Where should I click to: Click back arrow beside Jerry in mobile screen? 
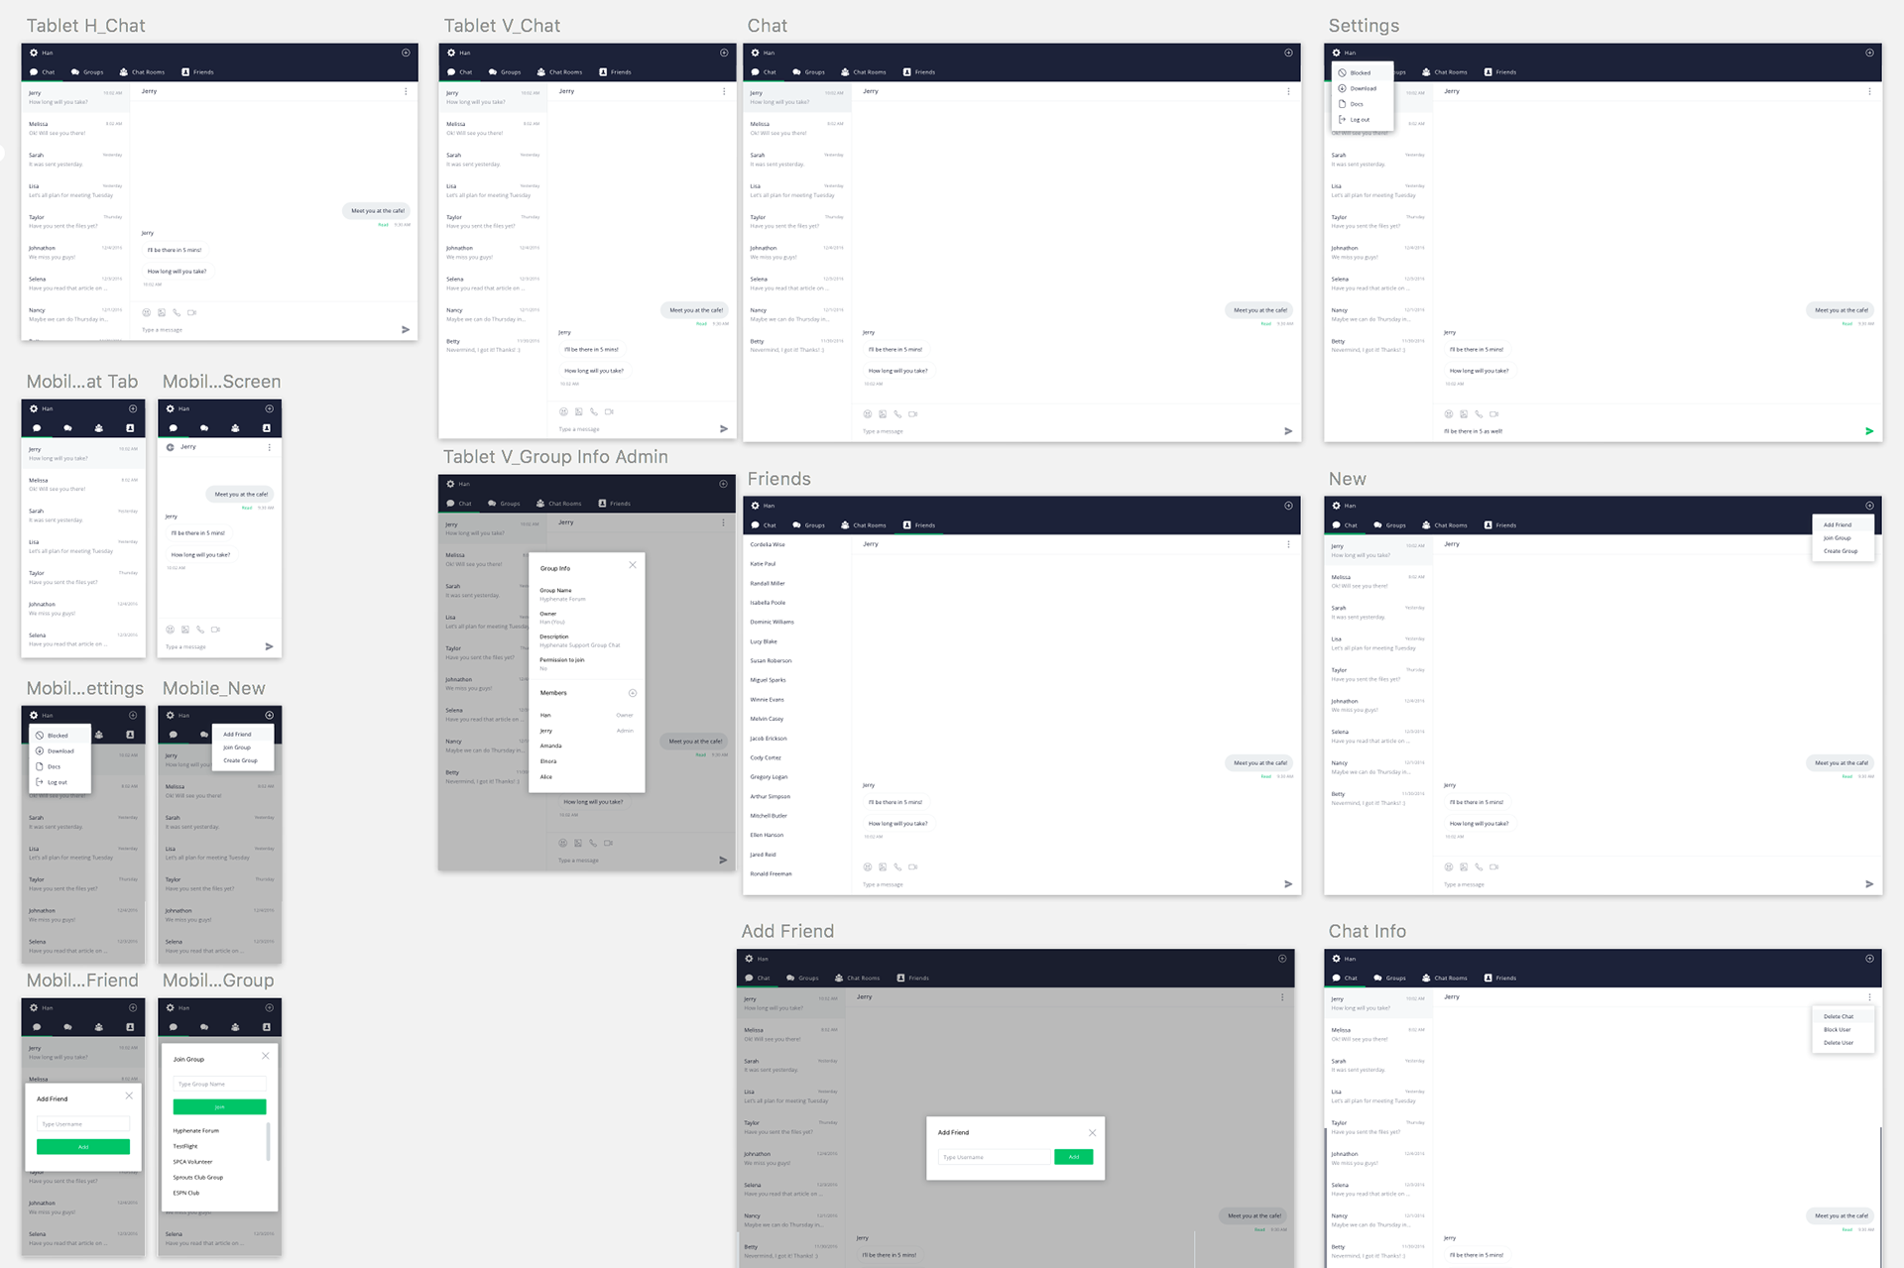point(171,447)
